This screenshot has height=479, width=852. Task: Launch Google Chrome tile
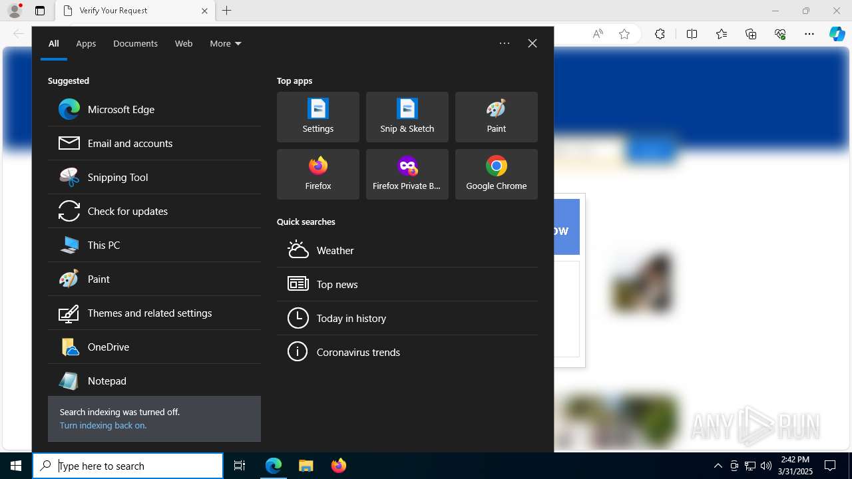[497, 174]
